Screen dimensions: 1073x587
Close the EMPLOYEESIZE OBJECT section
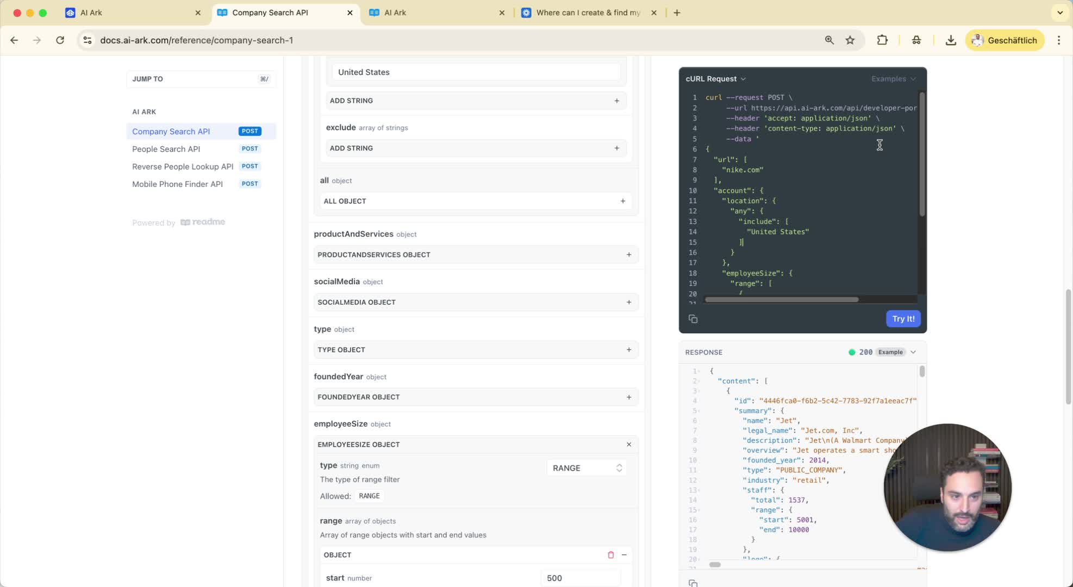click(629, 445)
